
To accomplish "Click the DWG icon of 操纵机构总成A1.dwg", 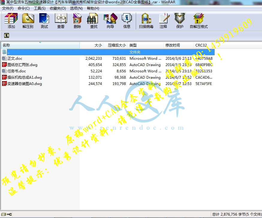I will [4, 77].
